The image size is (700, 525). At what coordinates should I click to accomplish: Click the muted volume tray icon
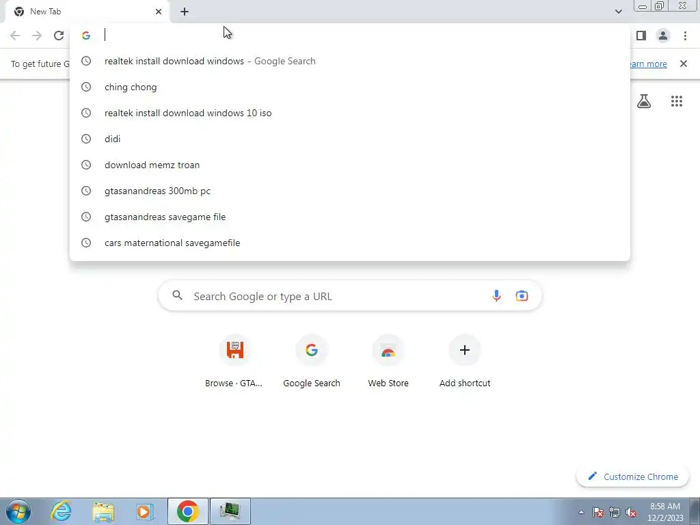pos(631,512)
